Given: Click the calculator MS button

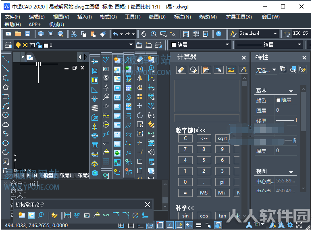Looking at the screenshot, I should click(x=204, y=193).
